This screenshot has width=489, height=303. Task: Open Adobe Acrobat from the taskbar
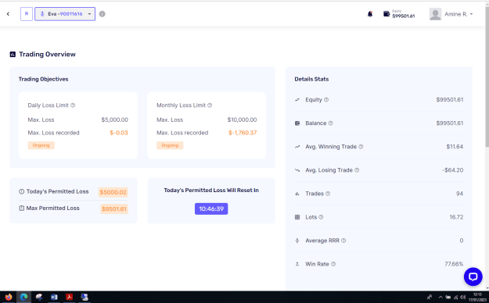(69, 297)
